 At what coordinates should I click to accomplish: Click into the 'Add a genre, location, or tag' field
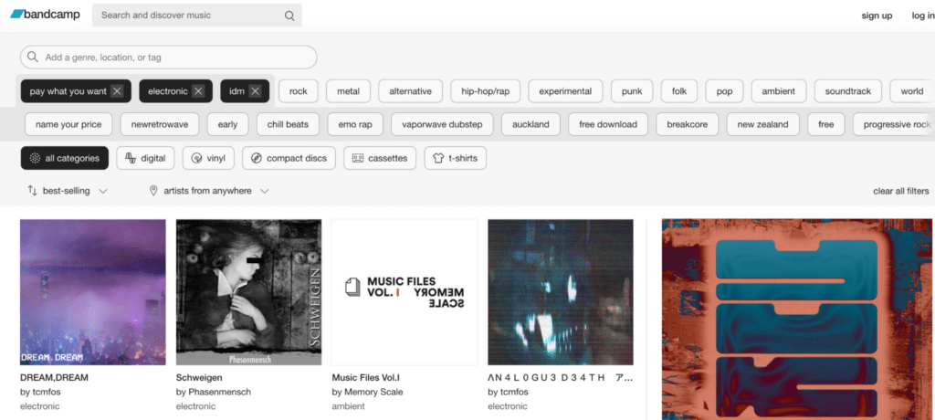(169, 58)
